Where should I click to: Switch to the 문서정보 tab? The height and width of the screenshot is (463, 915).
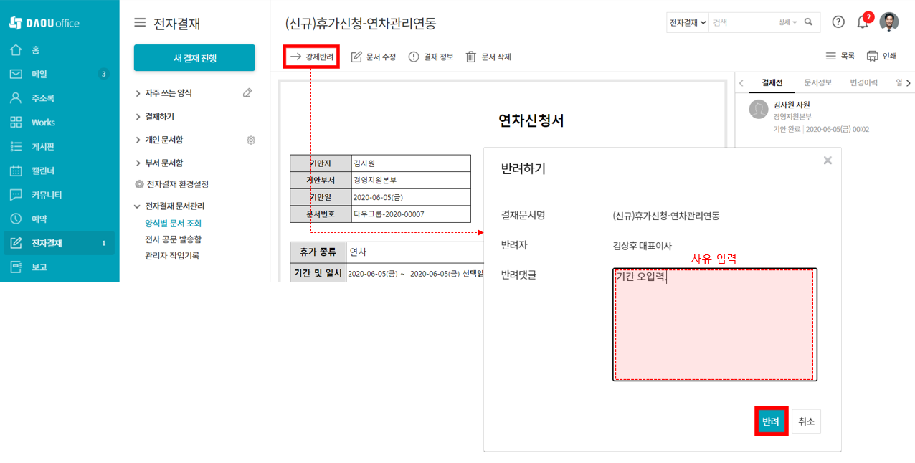click(x=817, y=82)
